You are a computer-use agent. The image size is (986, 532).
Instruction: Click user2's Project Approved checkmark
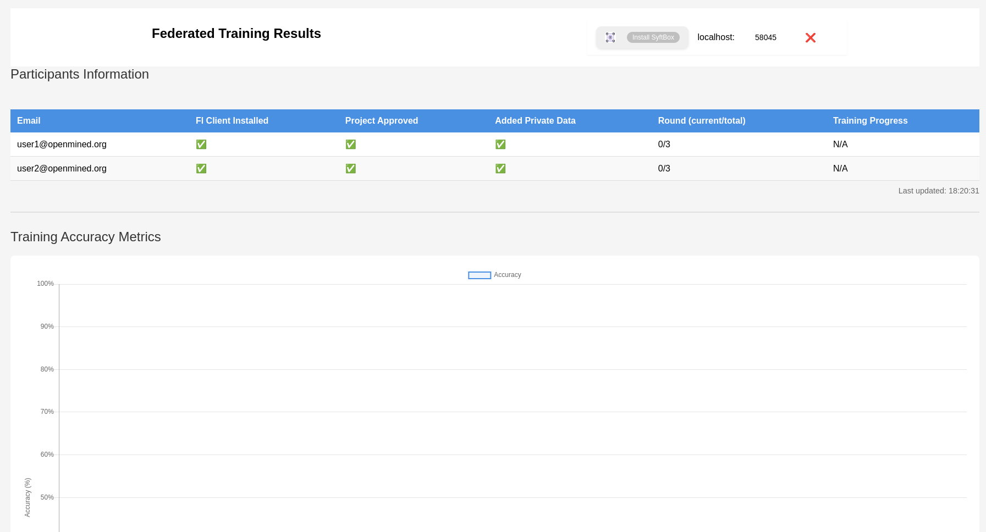(351, 169)
